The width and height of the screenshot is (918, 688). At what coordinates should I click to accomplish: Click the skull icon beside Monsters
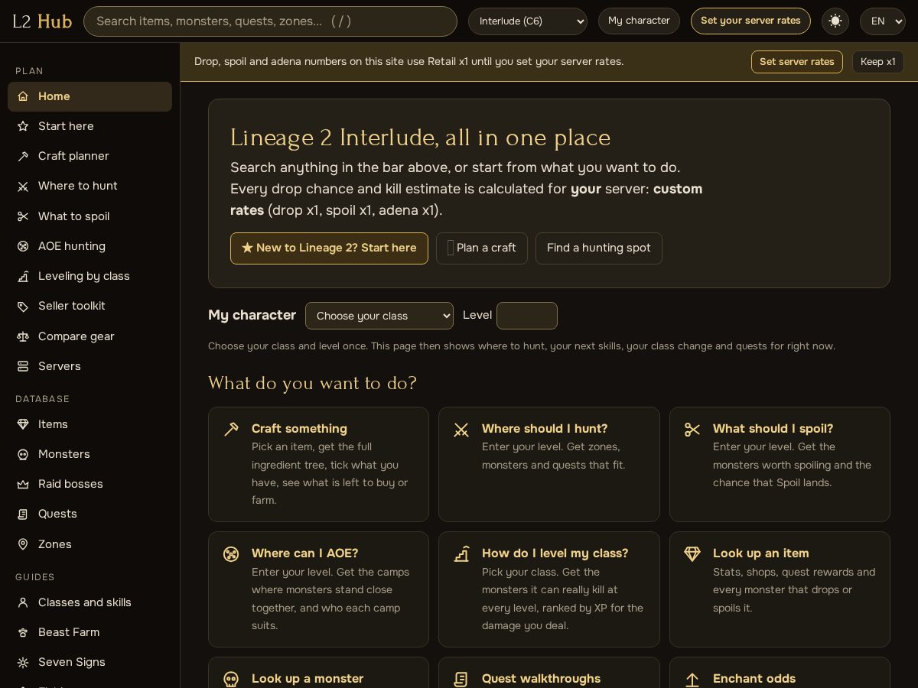pyautogui.click(x=23, y=454)
